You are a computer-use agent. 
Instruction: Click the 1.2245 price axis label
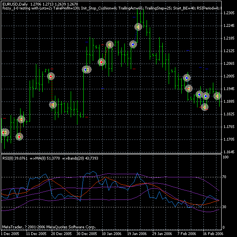pos(229,26)
